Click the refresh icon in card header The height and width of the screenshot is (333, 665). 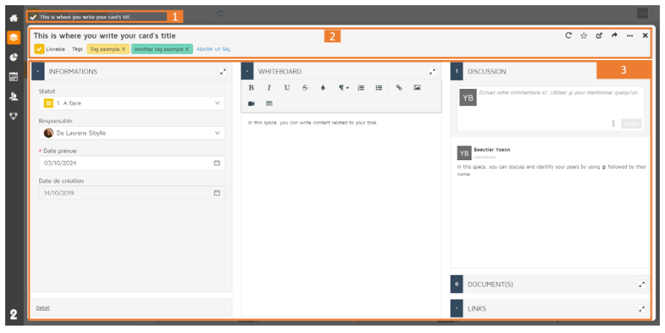568,36
